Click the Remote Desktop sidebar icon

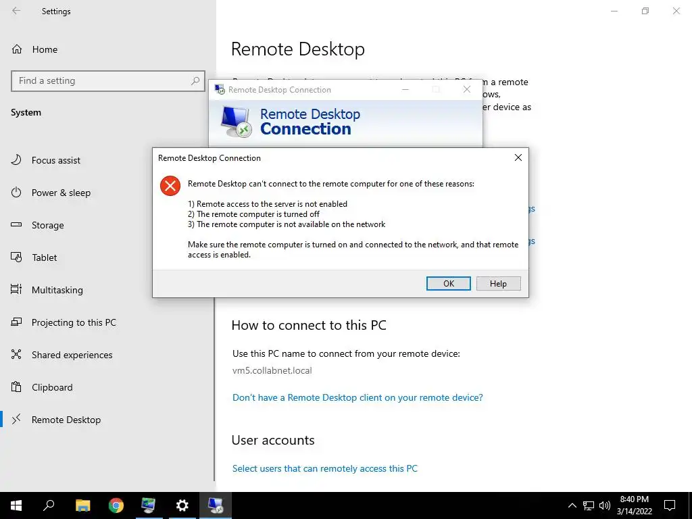16,419
